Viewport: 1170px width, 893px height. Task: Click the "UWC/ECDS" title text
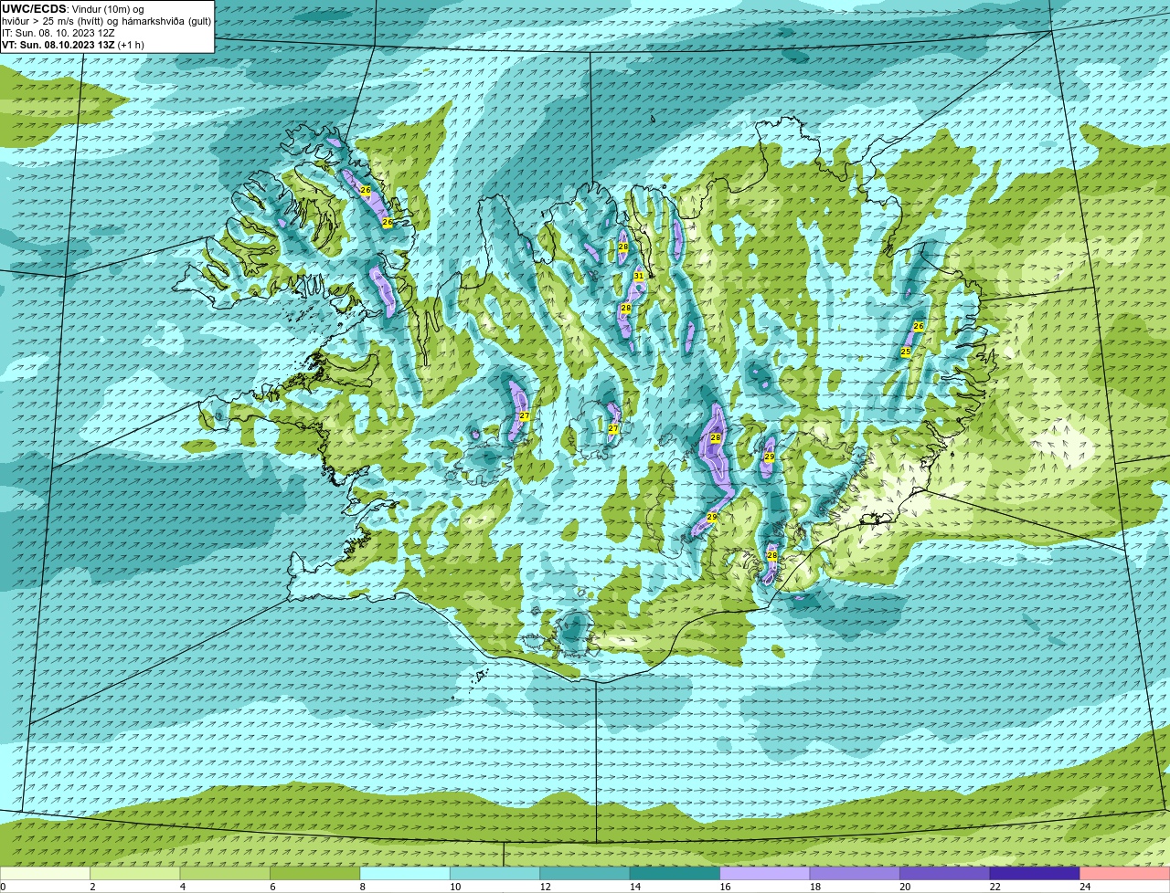point(34,9)
